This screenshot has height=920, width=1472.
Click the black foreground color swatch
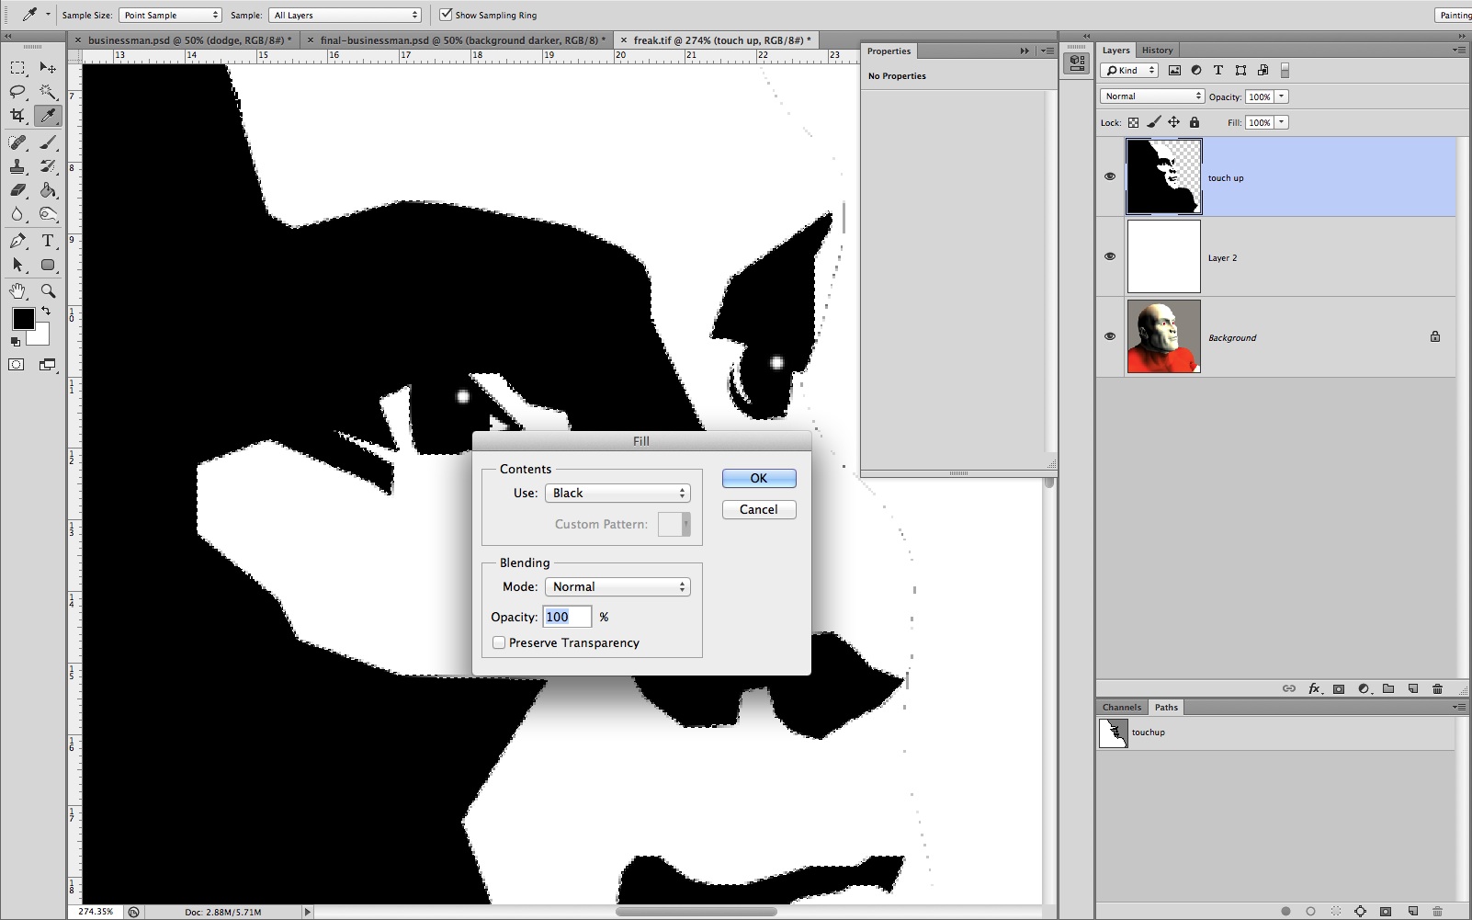23,318
